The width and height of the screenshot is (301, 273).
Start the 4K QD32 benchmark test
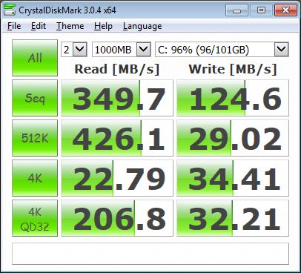coord(35,218)
